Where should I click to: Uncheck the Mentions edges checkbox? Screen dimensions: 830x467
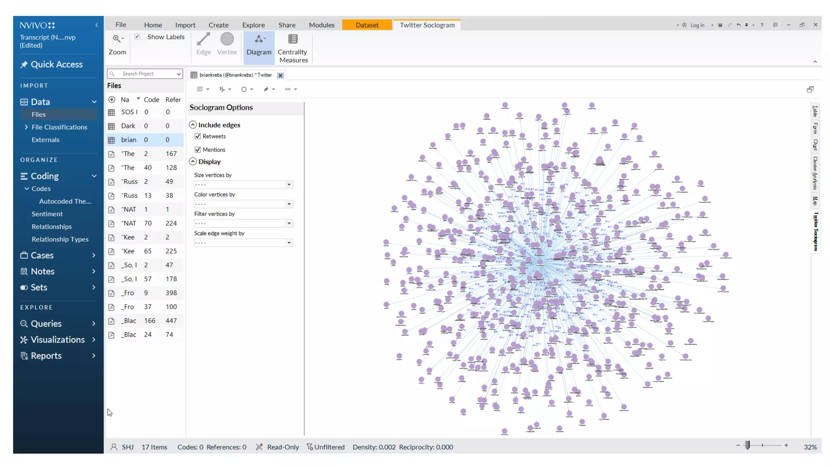coord(198,150)
